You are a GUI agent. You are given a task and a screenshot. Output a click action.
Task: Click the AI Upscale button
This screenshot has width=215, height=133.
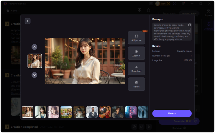coord(137,38)
